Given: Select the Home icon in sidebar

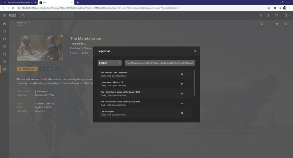Looking at the screenshot, I should (5, 24).
